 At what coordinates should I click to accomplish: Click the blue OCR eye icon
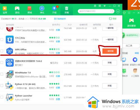pyautogui.click(x=10, y=63)
